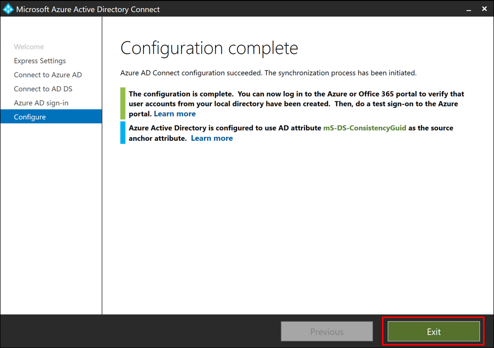Switch to the Azure AD sign-in step

pos(41,103)
